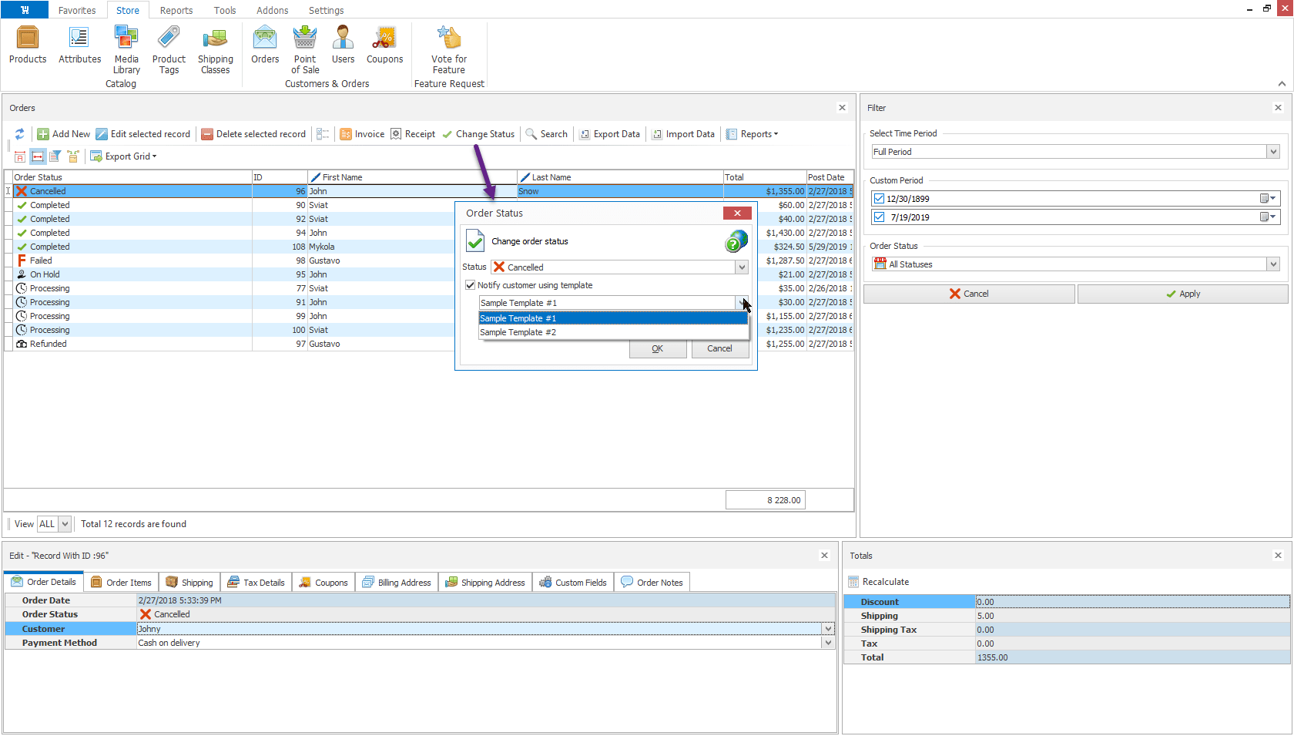Open Reports dropdown in orders toolbar

[753, 134]
